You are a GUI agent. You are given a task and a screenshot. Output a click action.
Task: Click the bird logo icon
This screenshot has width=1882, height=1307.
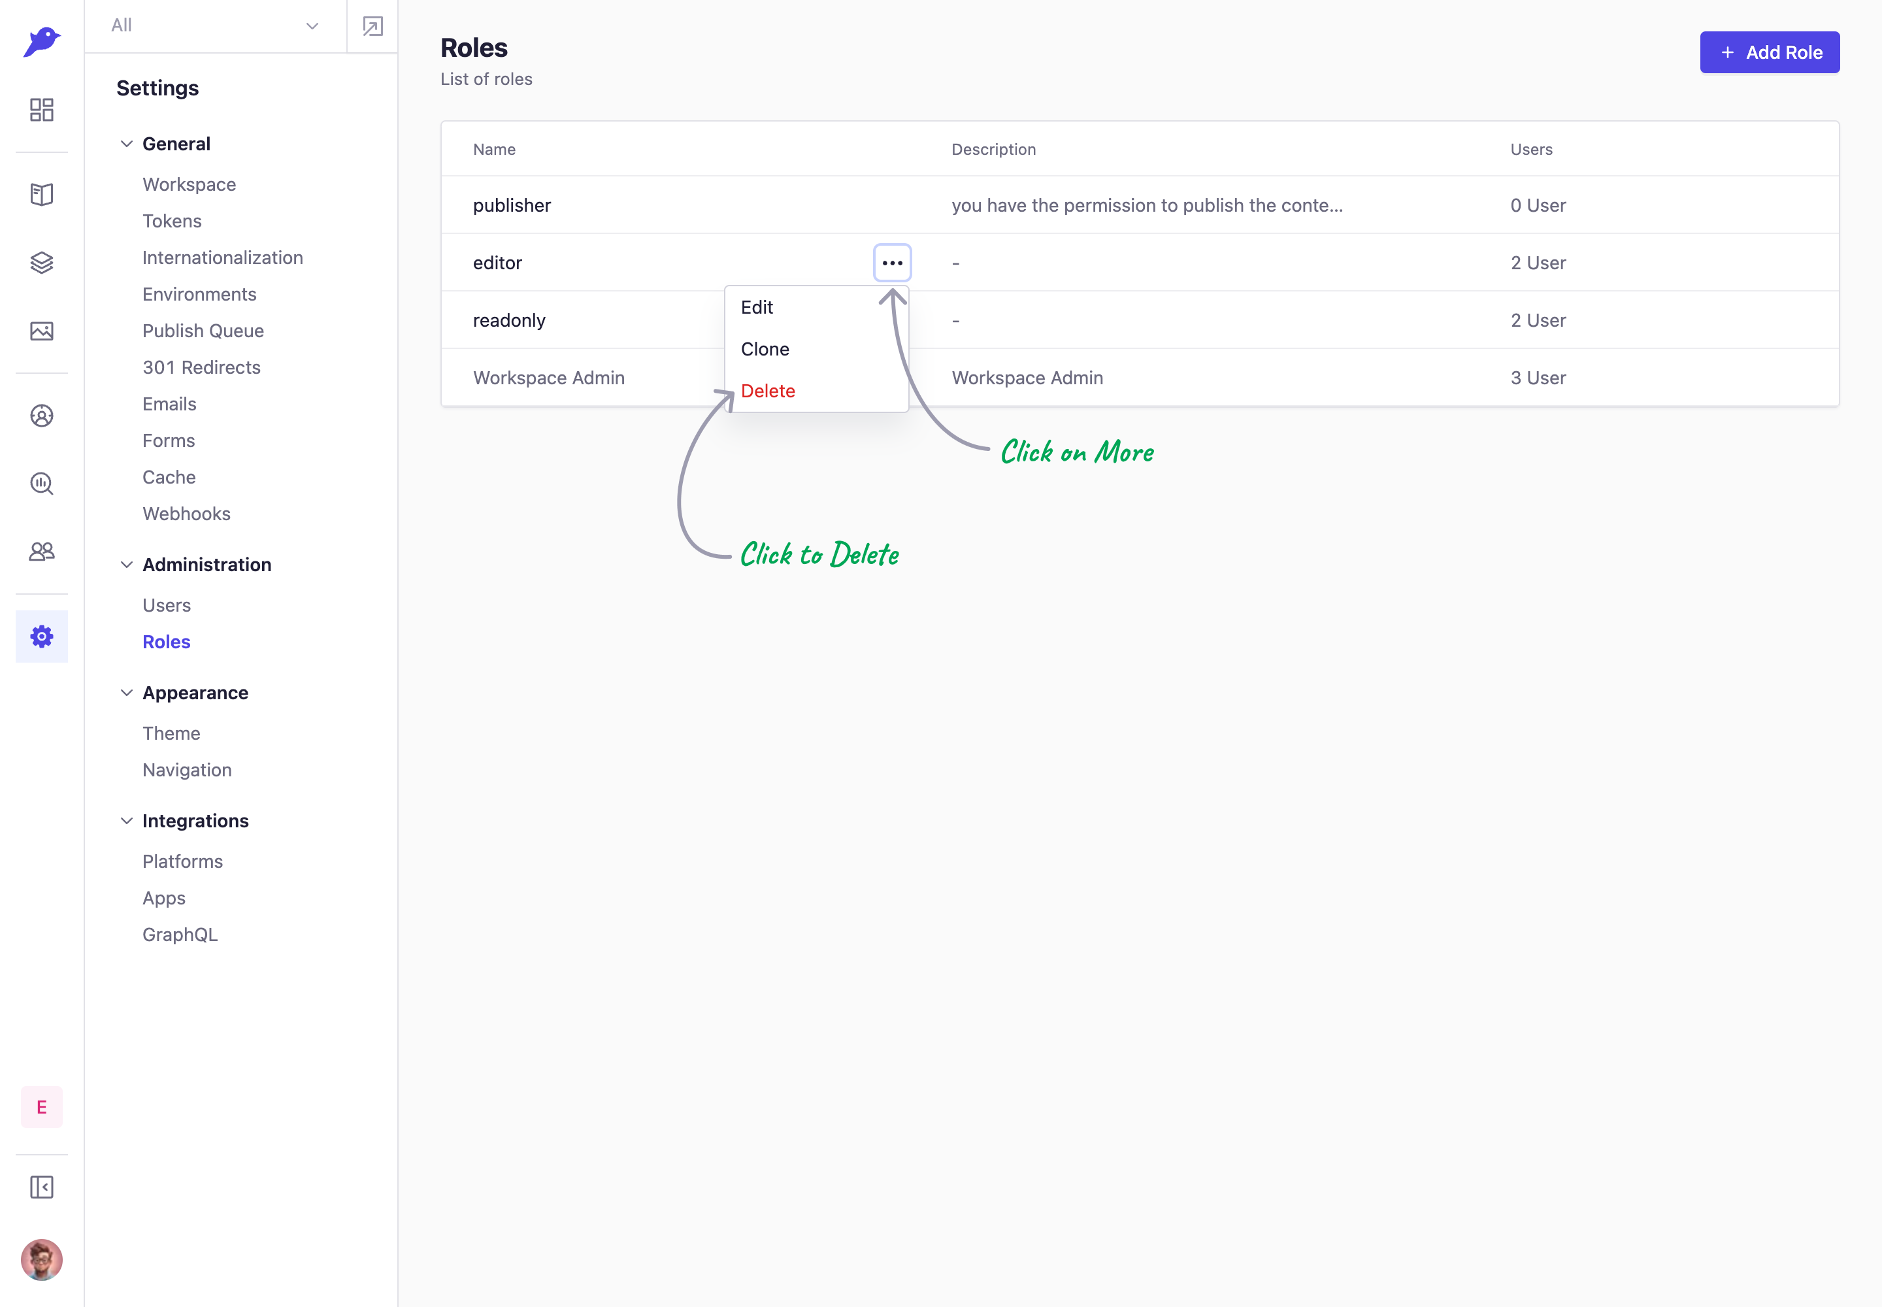(x=42, y=41)
